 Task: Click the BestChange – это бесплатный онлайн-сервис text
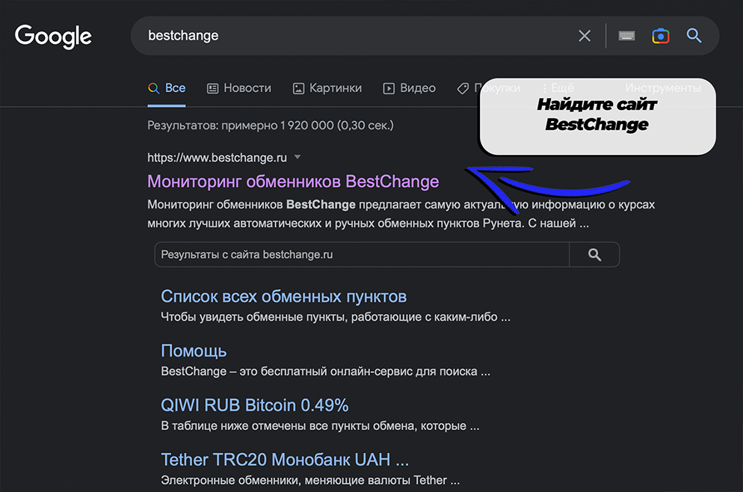click(326, 372)
